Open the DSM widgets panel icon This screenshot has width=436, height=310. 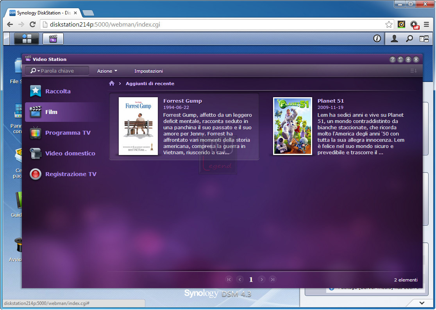click(x=424, y=39)
